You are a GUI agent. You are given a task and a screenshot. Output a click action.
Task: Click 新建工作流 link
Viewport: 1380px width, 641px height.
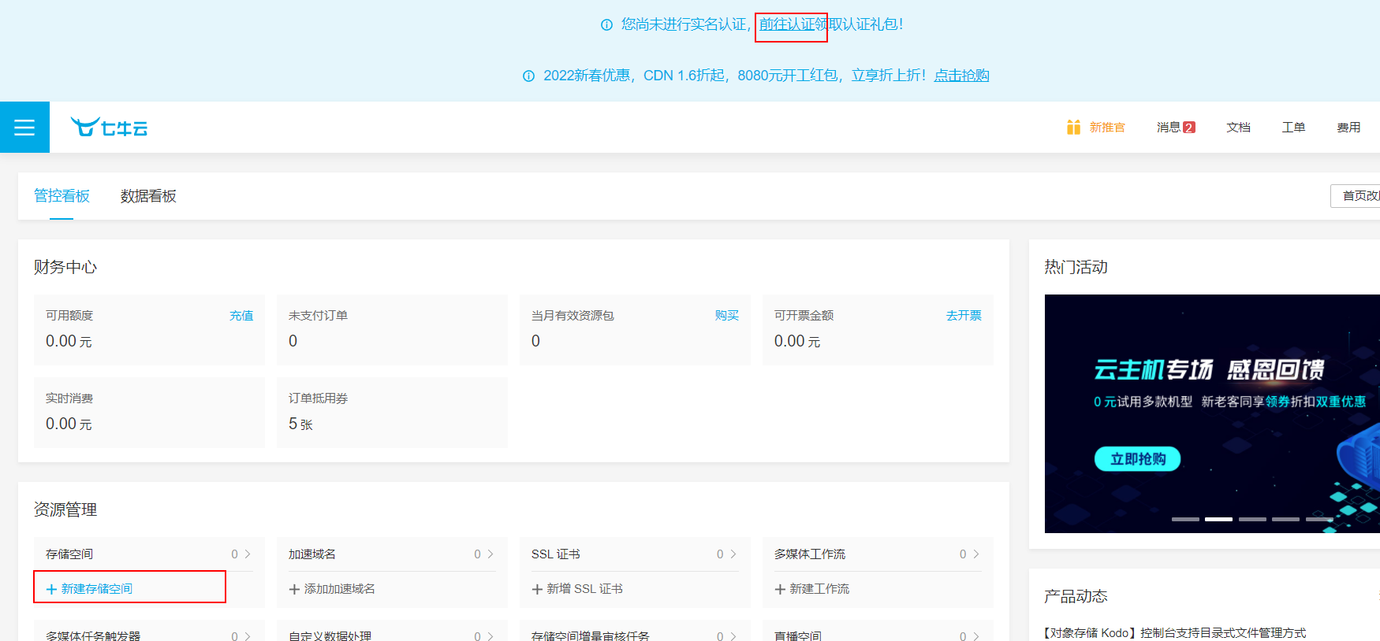(819, 589)
